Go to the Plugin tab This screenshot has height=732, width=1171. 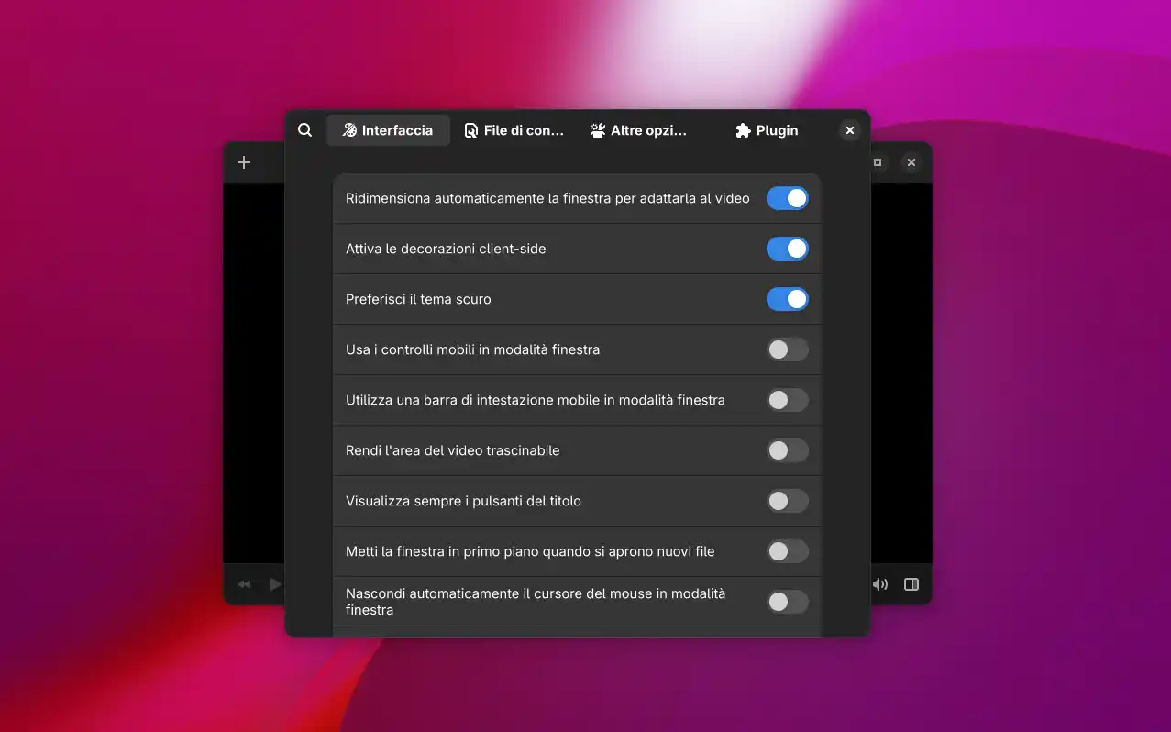pyautogui.click(x=767, y=130)
